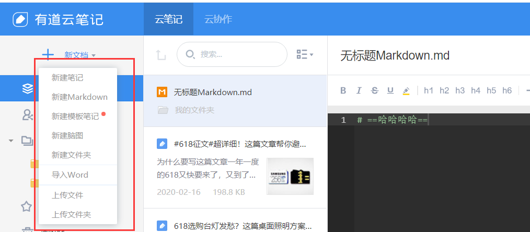Insert h1 heading
Viewport: 530px width, 232px height.
(429, 90)
